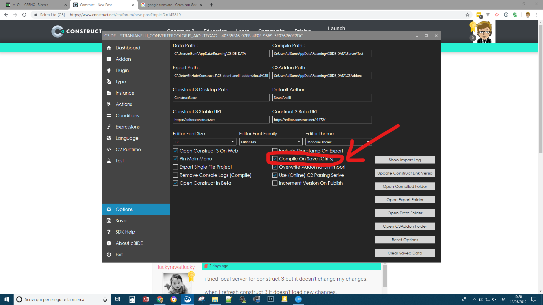Click the Test flask icon
The height and width of the screenshot is (305, 543).
pos(109,161)
